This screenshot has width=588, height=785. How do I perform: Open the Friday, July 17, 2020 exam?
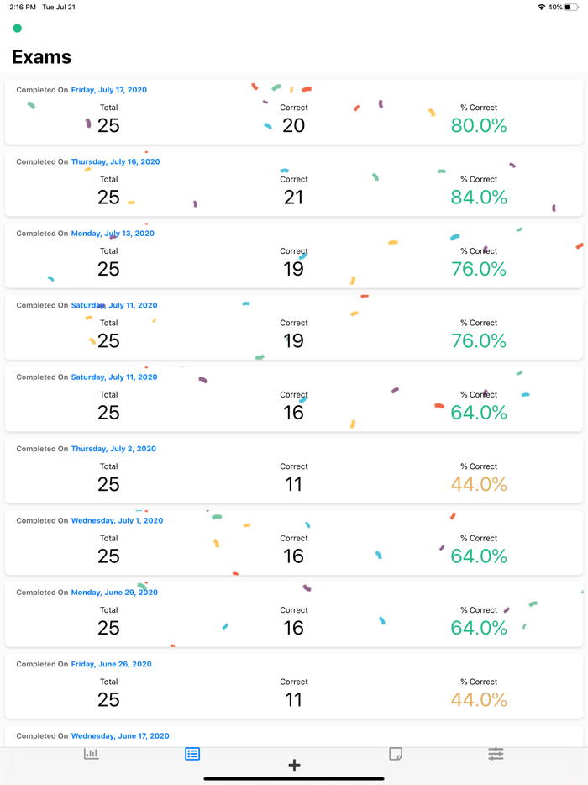tap(108, 90)
